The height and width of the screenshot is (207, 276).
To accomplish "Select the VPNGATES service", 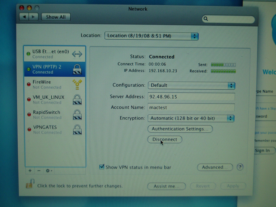I will tap(55, 129).
